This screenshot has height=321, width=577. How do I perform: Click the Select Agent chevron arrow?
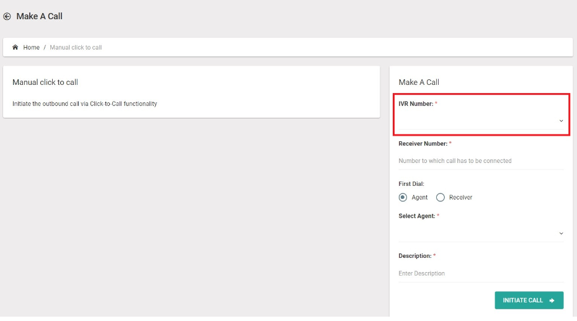[x=561, y=233]
